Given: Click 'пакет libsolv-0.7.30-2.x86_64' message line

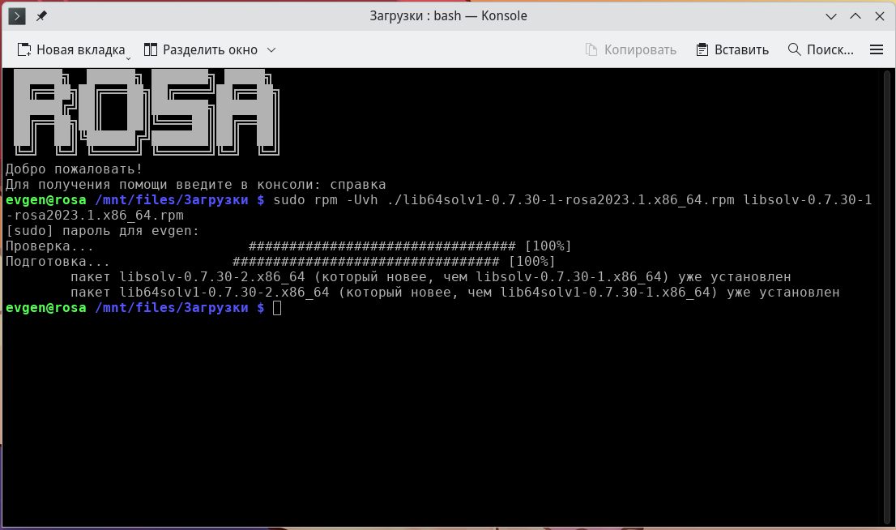Looking at the screenshot, I should (431, 277).
